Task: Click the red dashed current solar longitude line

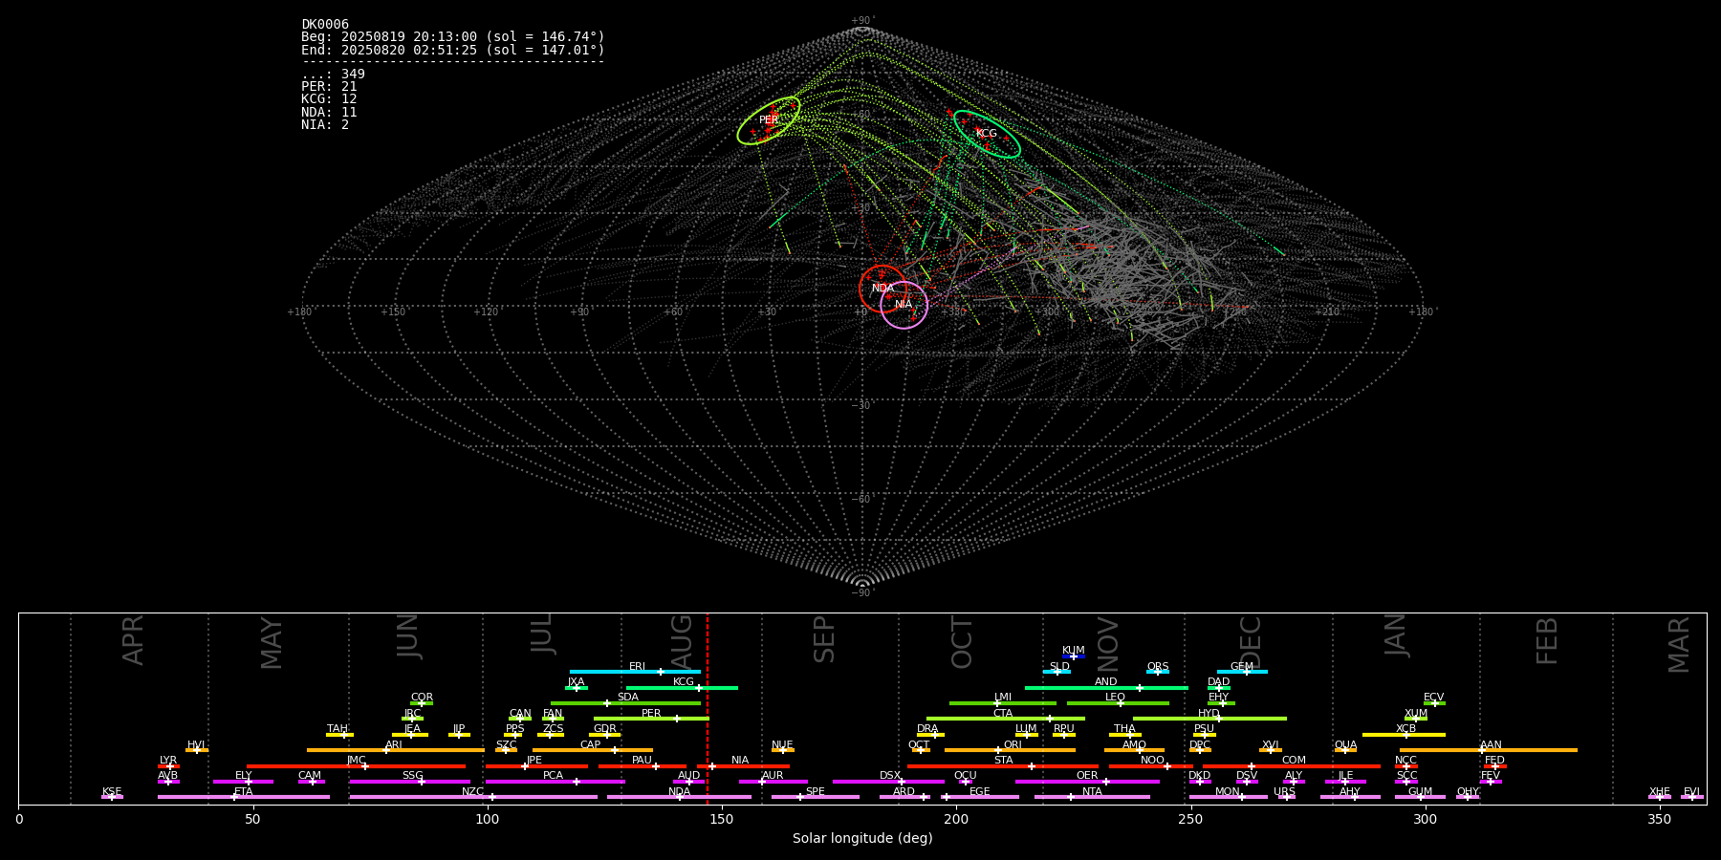Action: (708, 708)
